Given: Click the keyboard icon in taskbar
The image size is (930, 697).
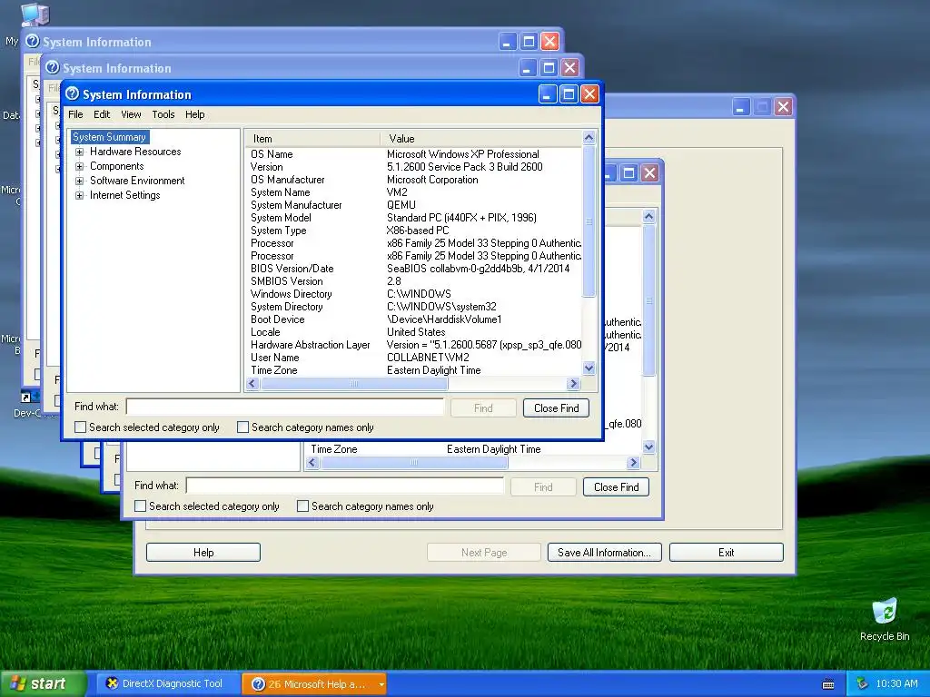Looking at the screenshot, I should pyautogui.click(x=828, y=684).
